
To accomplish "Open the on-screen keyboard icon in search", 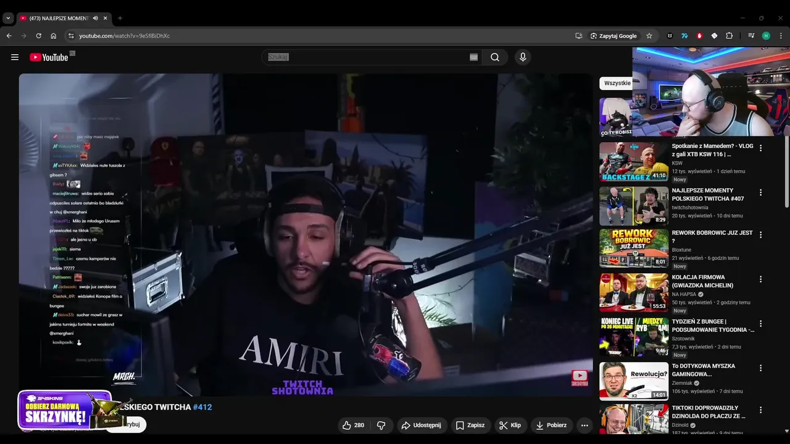I will (473, 57).
